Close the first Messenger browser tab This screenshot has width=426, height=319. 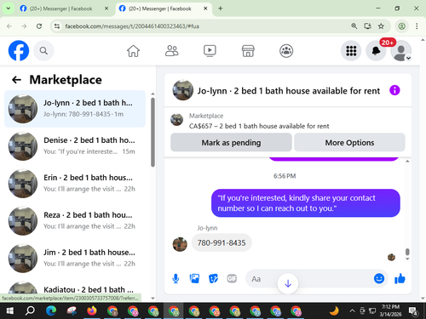point(106,9)
